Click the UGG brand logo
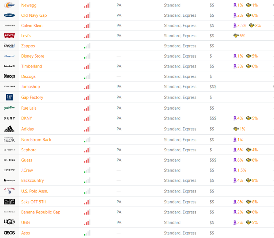The width and height of the screenshot is (274, 238). (9, 222)
